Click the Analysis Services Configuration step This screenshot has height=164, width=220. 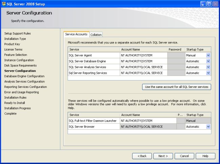coord(24,81)
